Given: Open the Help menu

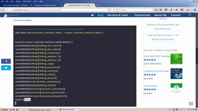Looking at the screenshot, I should point(41,1).
